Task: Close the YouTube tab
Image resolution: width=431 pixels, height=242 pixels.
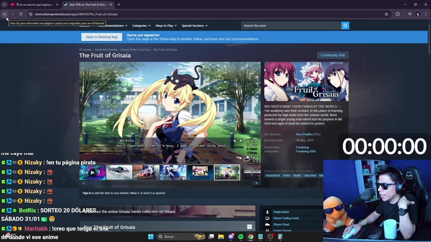Action: [57, 4]
